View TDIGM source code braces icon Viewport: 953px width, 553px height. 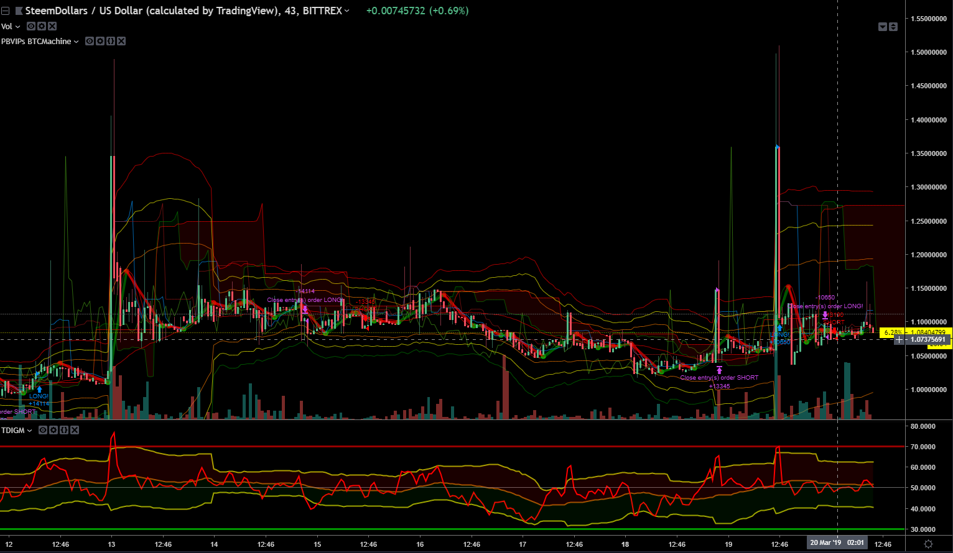coord(64,430)
